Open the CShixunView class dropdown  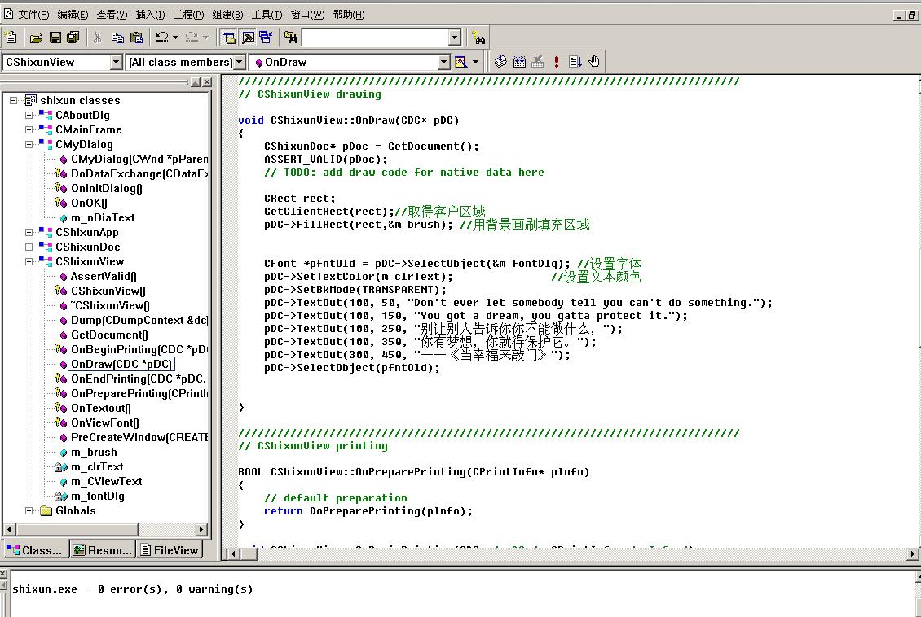pyautogui.click(x=117, y=62)
